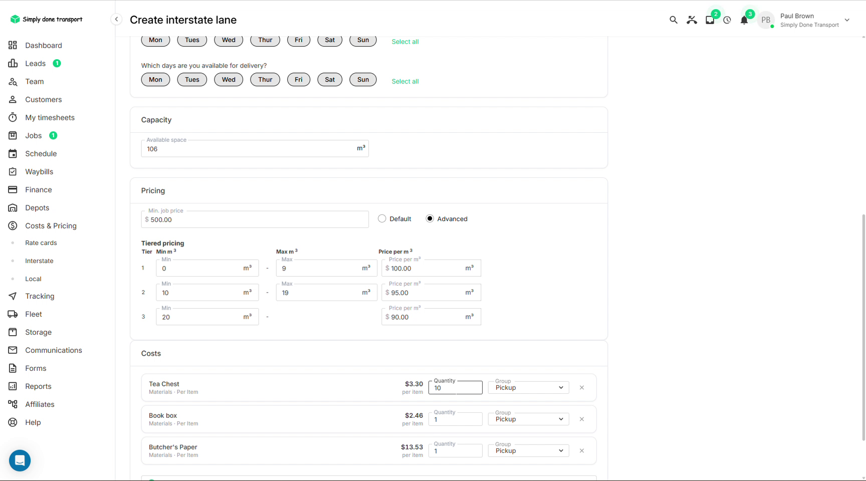Open Tracking in sidebar
This screenshot has width=866, height=481.
pyautogui.click(x=40, y=296)
